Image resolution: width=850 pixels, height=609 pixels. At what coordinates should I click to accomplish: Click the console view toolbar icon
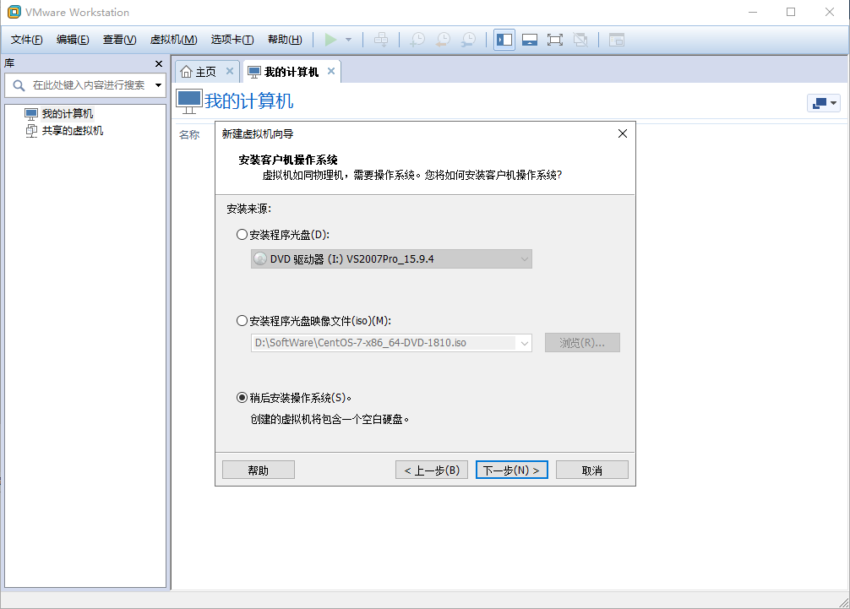(x=616, y=40)
